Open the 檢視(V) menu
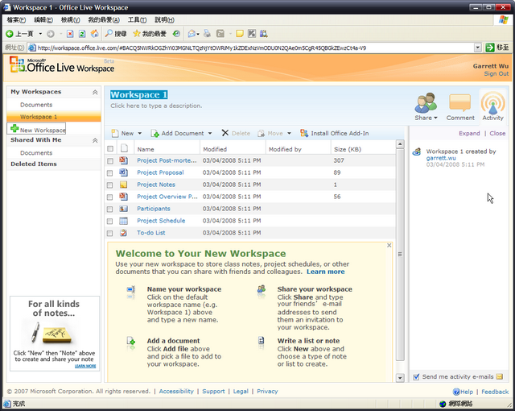Viewport: 515px width, 411px height. (x=71, y=19)
